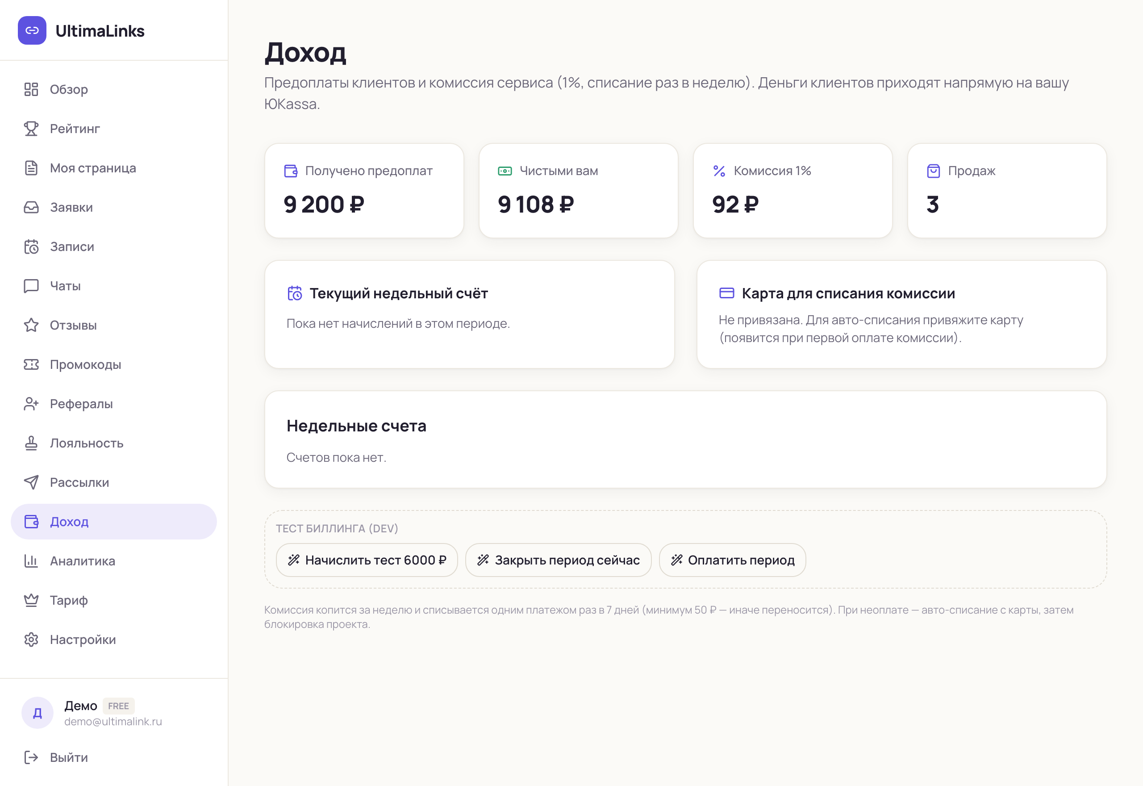Open the Обзор menu item
1143x786 pixels.
(114, 89)
